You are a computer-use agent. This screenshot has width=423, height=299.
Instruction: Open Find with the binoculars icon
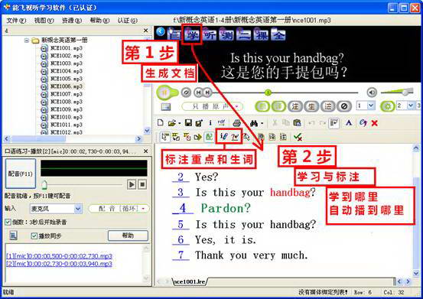pos(254,123)
